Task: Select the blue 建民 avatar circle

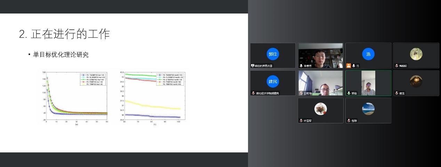Action: (273, 81)
